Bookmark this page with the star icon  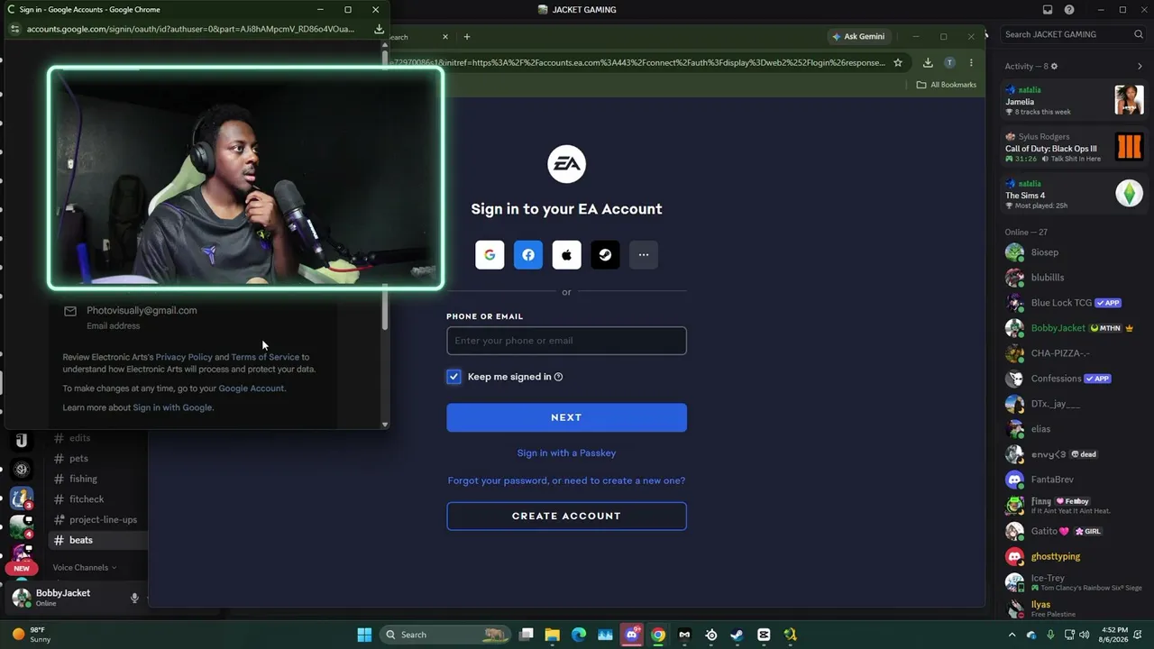click(898, 63)
